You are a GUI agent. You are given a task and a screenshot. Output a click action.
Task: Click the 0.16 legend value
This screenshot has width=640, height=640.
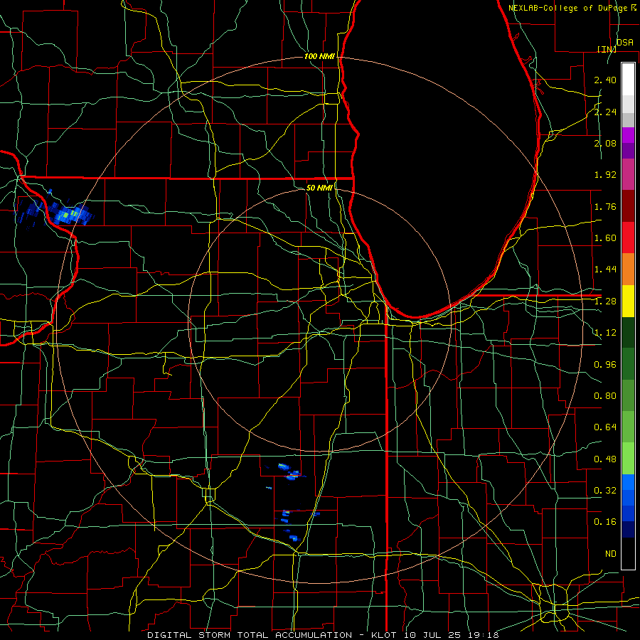[x=605, y=522]
